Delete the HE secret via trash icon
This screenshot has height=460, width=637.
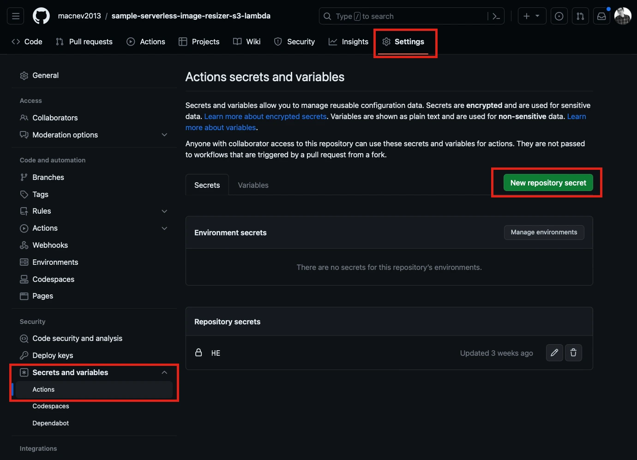click(573, 353)
